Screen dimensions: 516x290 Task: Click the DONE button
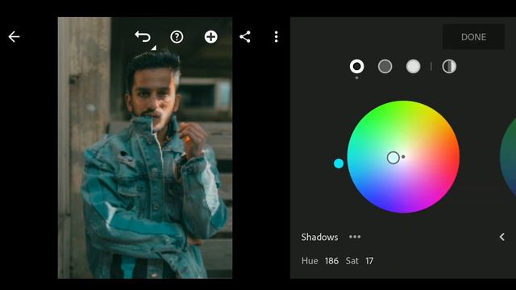pos(473,37)
